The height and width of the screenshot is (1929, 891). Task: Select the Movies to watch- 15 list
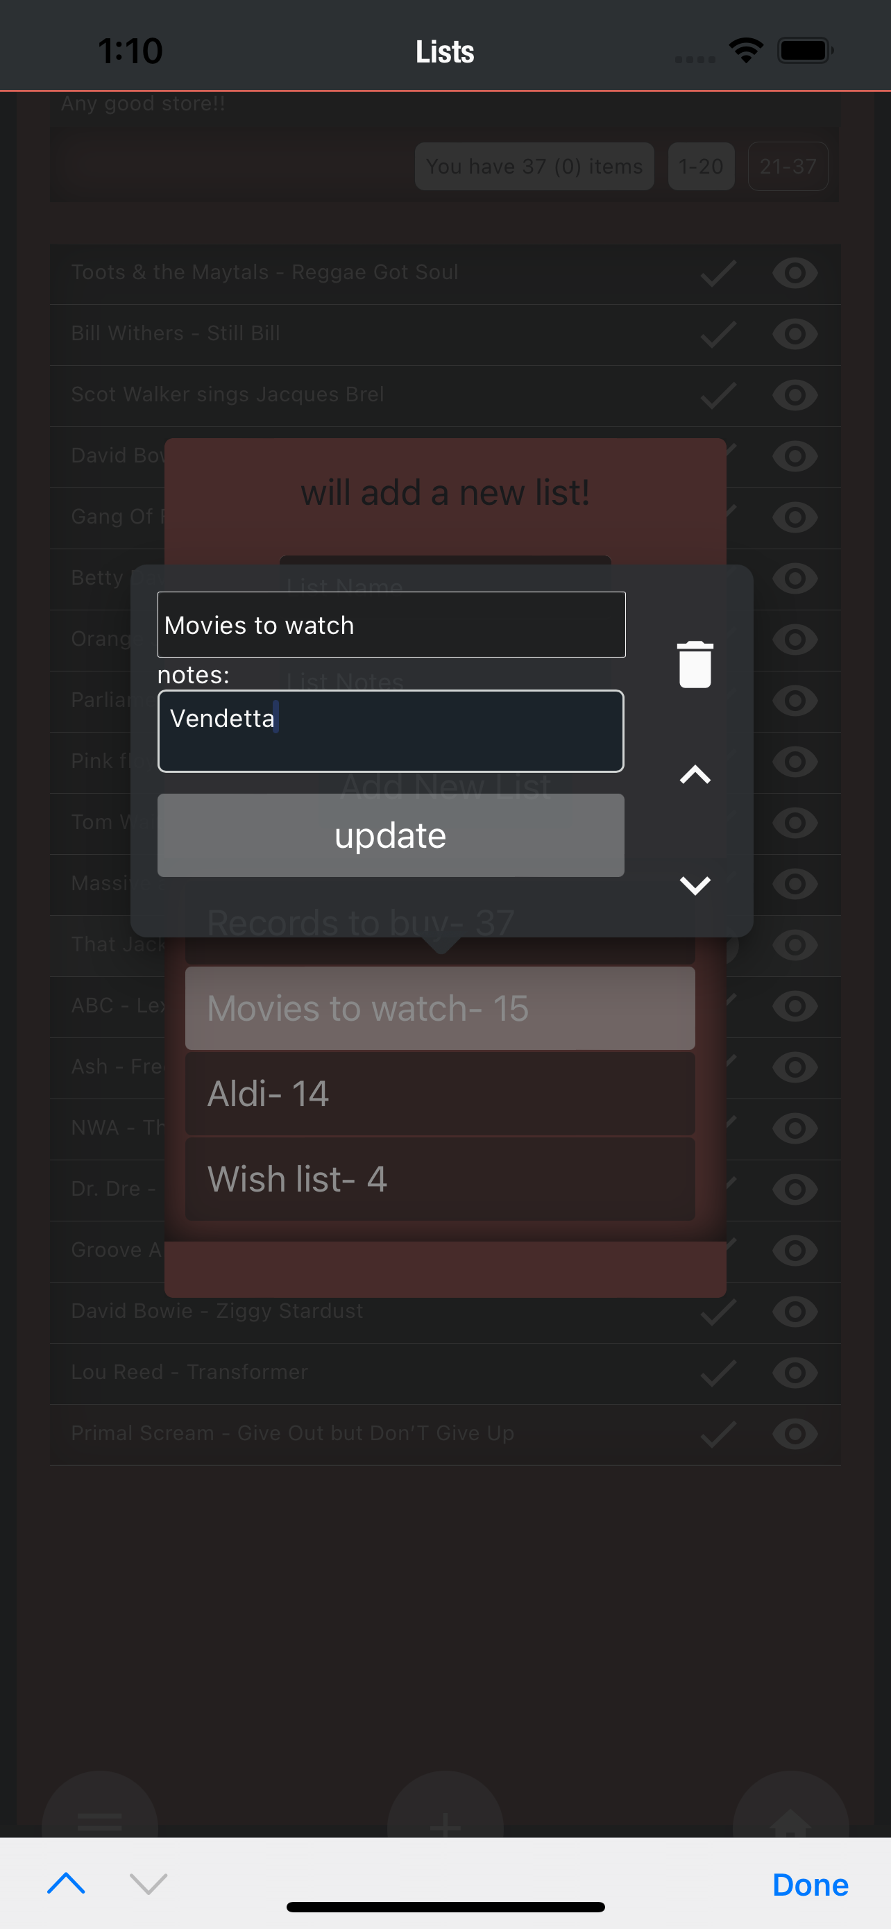(440, 1008)
